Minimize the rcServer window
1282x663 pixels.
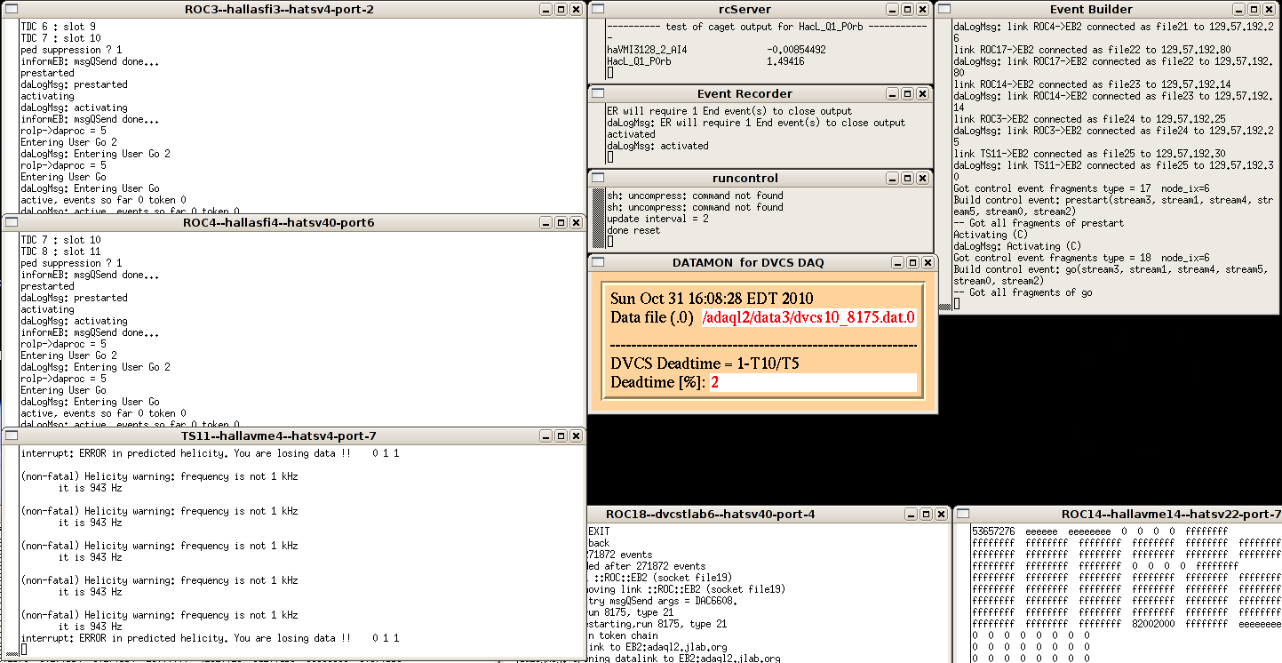point(894,9)
